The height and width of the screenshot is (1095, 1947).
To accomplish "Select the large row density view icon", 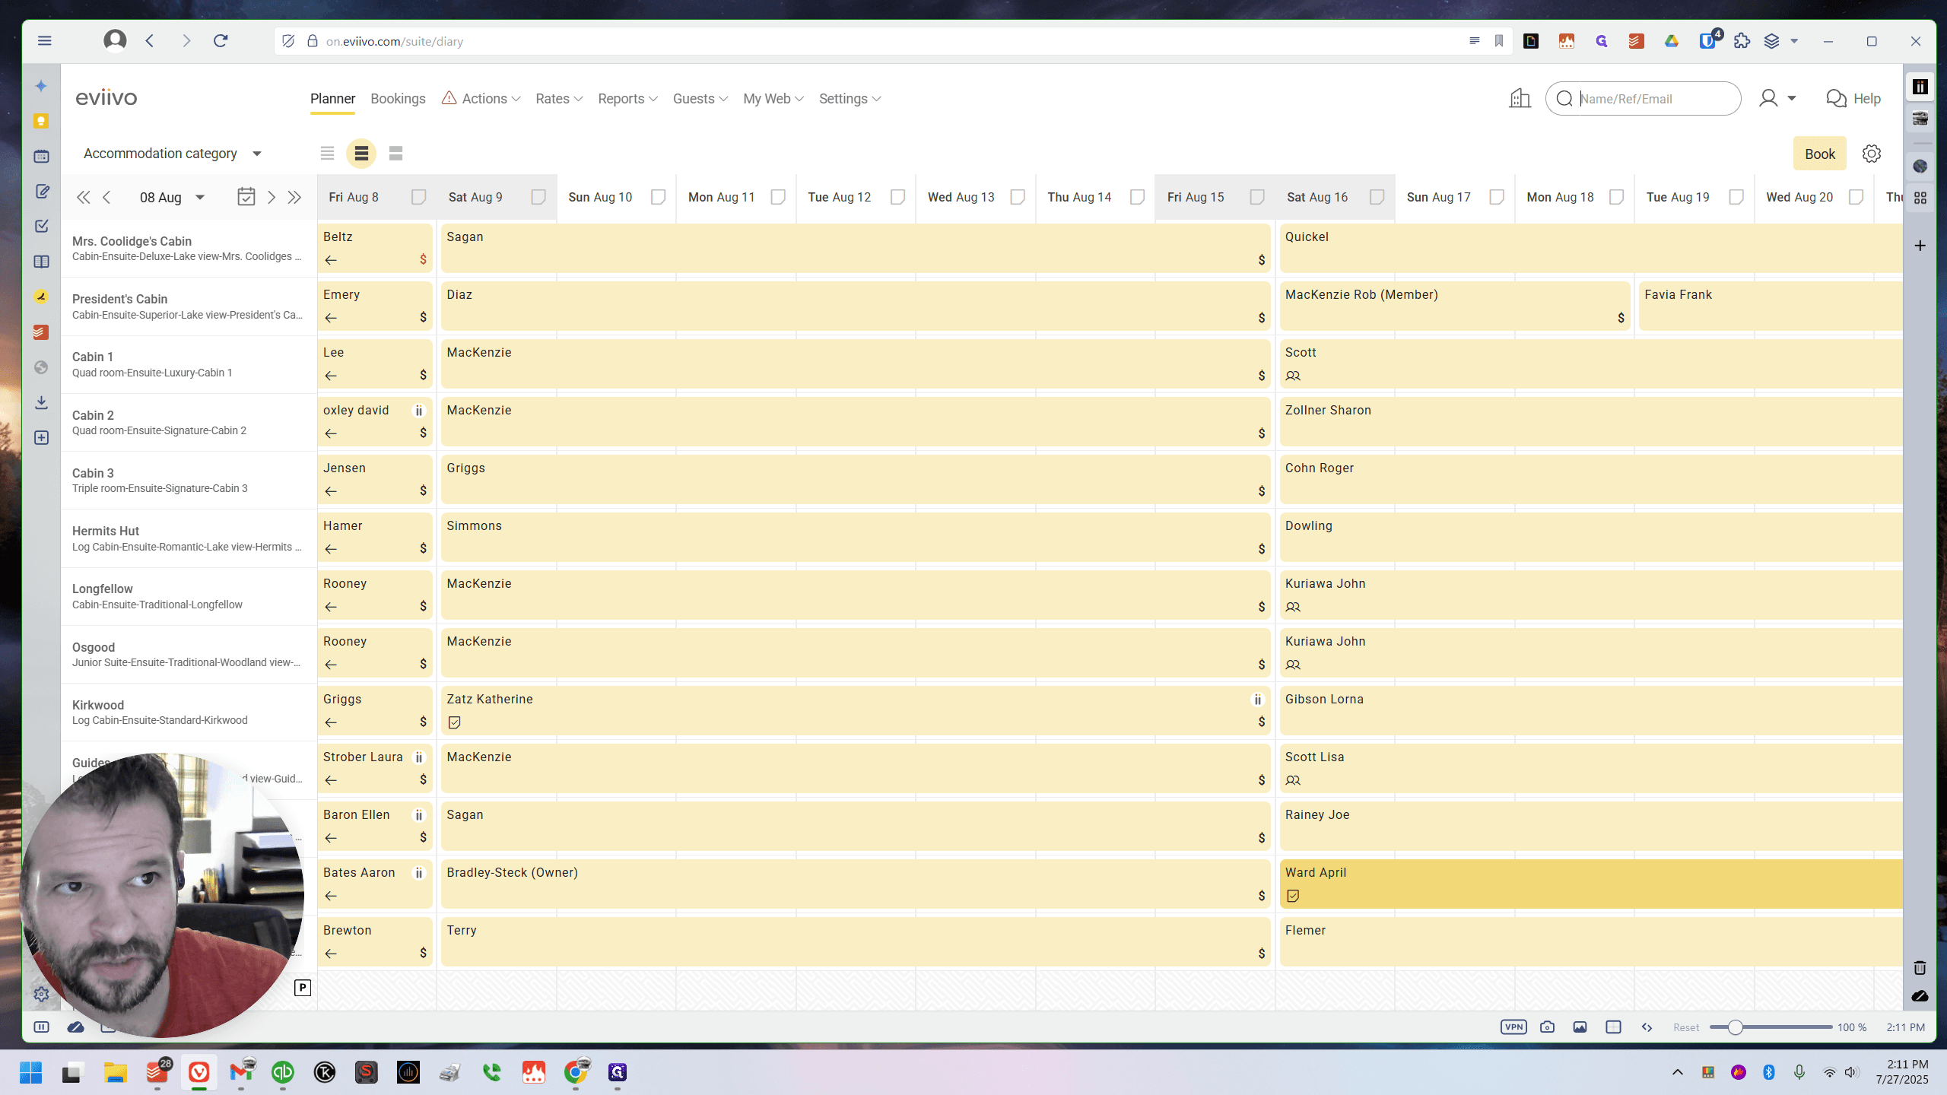I will [x=395, y=154].
